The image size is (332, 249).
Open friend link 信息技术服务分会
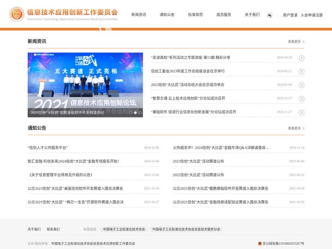pyautogui.click(x=186, y=229)
